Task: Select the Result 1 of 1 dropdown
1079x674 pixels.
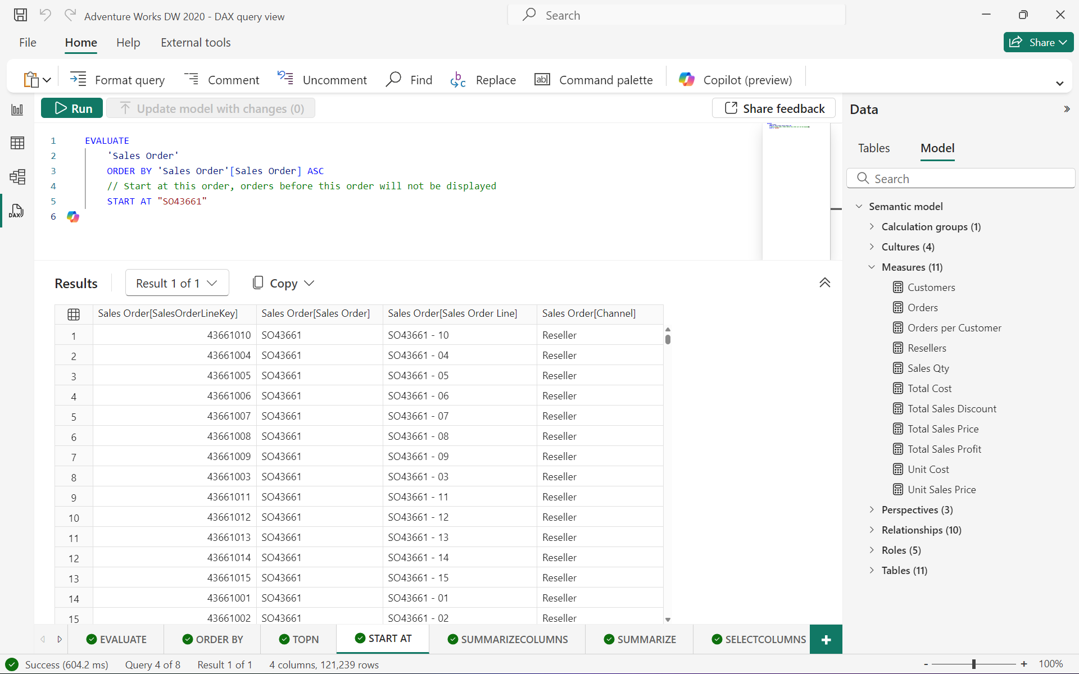Action: [175, 284]
